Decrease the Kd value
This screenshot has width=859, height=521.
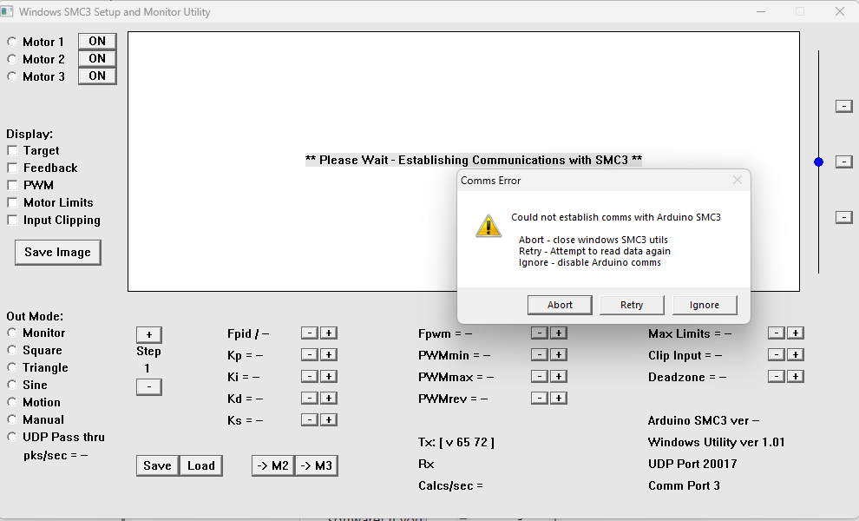click(310, 399)
